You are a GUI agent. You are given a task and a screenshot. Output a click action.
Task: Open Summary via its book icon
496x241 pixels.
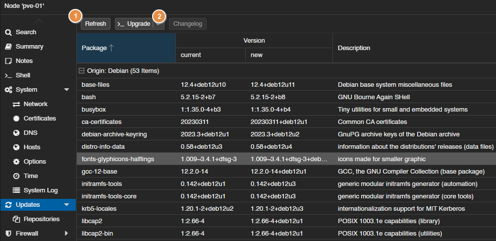coord(8,47)
